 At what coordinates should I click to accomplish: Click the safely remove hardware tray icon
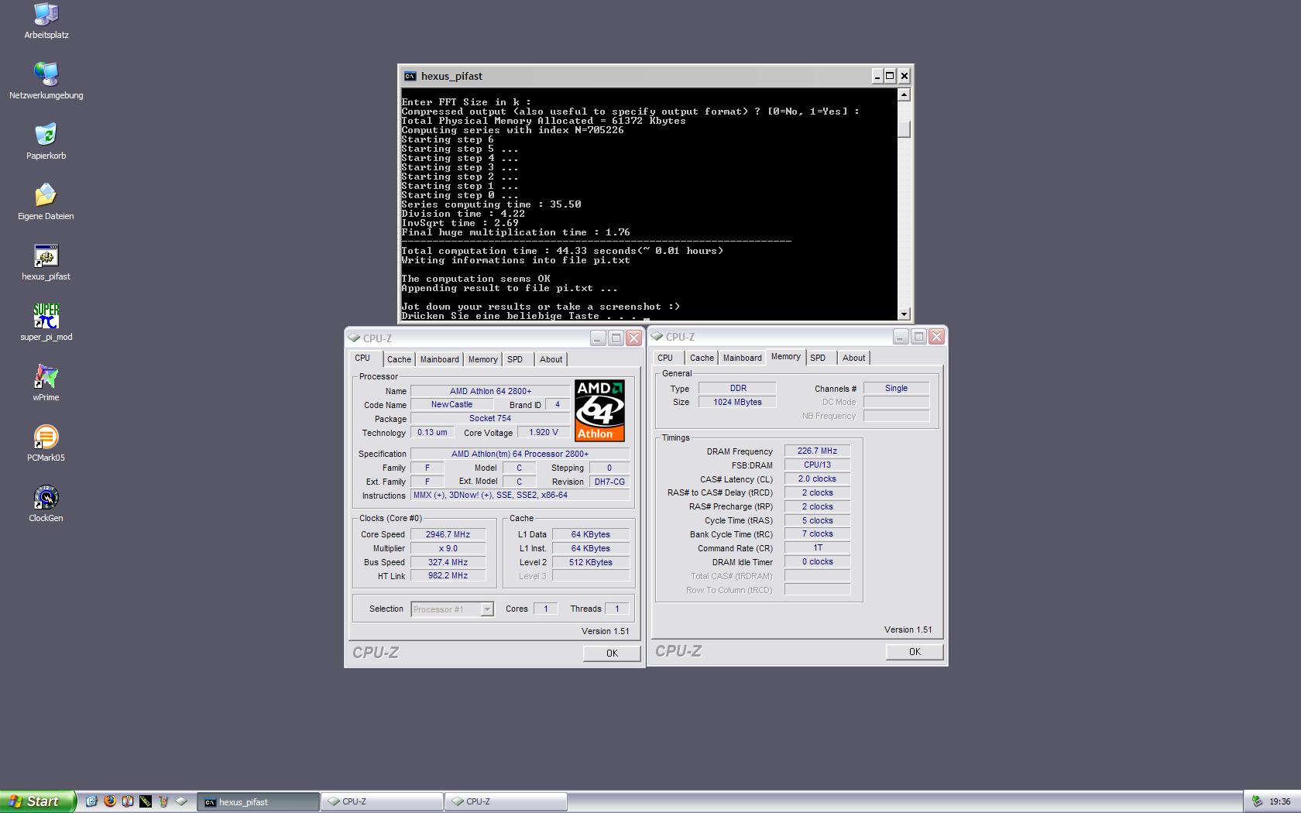[1256, 801]
